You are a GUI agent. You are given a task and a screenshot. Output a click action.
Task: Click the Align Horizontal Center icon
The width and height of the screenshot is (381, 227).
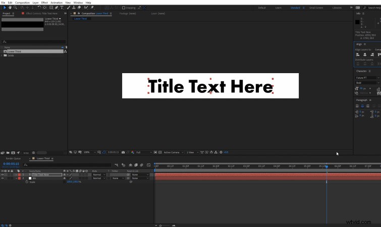coord(365,54)
